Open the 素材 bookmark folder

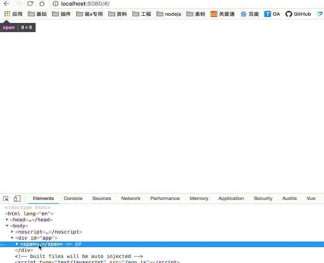coord(196,14)
